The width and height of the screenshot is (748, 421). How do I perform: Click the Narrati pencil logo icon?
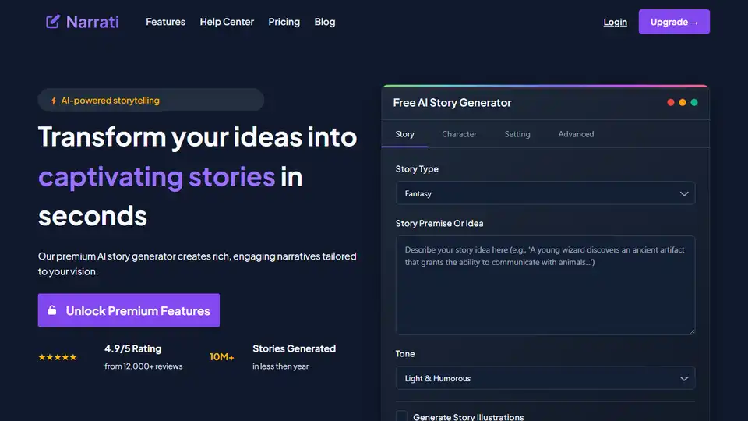click(53, 22)
